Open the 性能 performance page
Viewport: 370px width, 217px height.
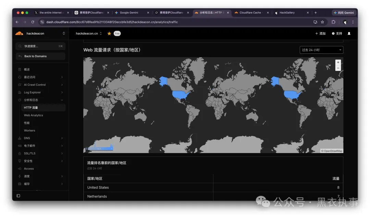[27, 123]
